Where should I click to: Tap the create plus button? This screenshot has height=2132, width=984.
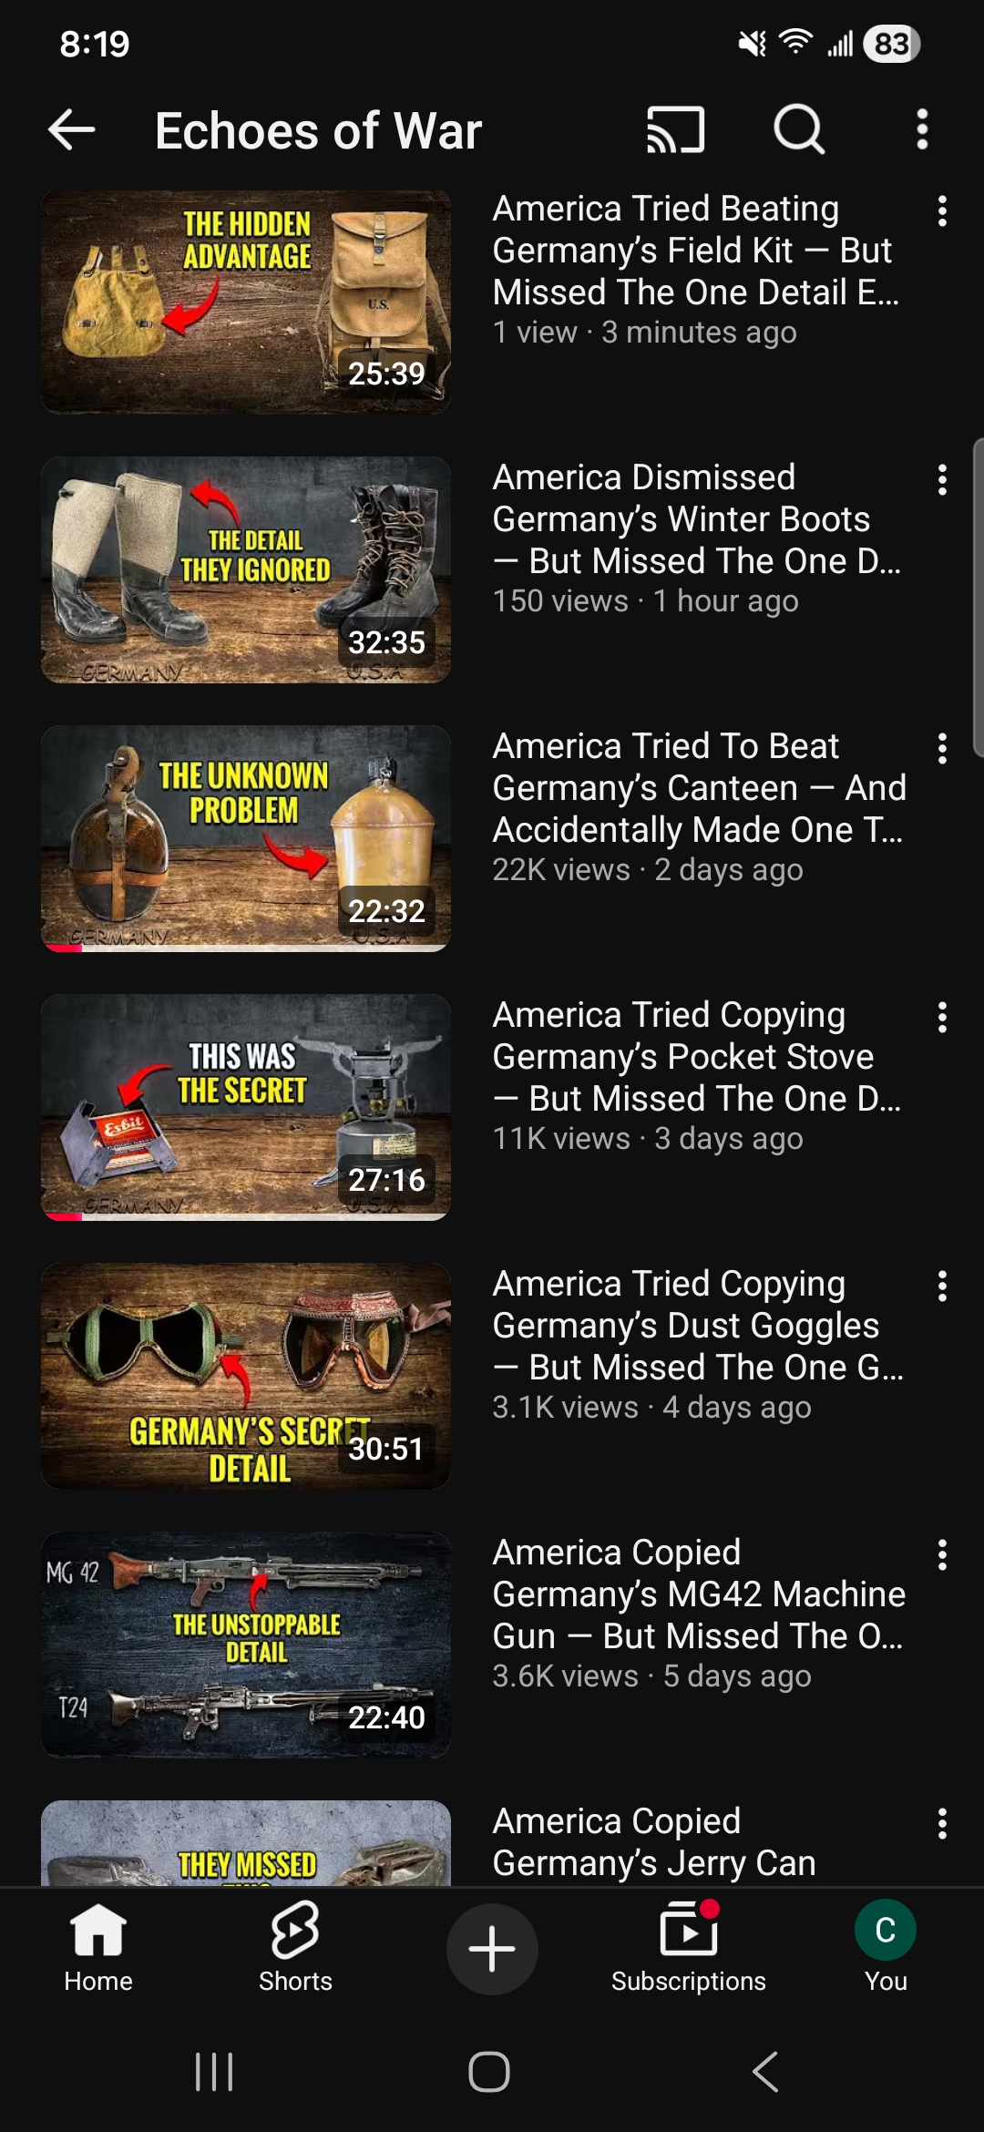[x=492, y=1949]
